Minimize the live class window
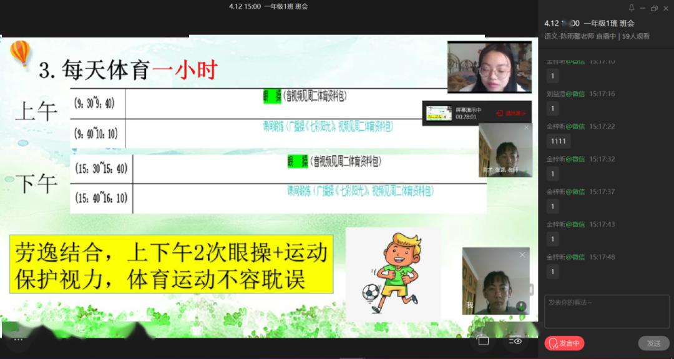 [x=643, y=8]
